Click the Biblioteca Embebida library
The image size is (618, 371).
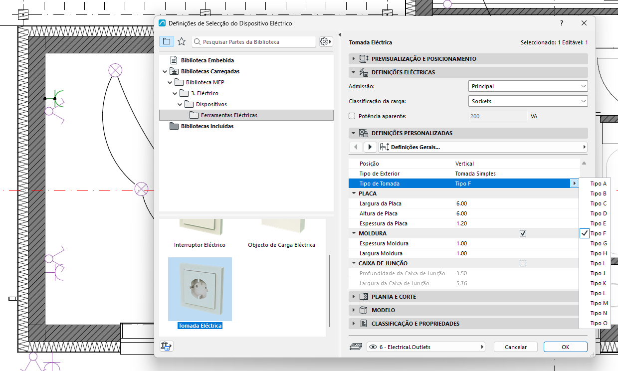point(207,60)
